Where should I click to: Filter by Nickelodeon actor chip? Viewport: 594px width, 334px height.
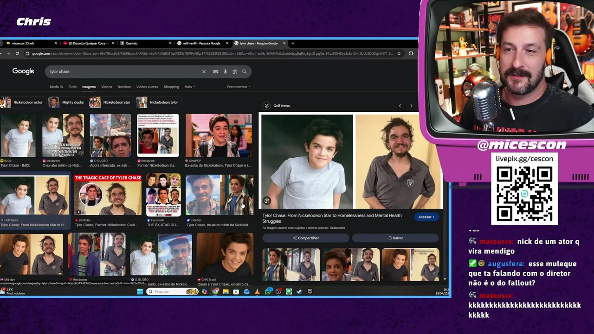coord(22,102)
